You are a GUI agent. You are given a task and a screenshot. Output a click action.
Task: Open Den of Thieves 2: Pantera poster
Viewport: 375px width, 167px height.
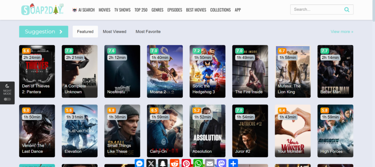(x=37, y=71)
